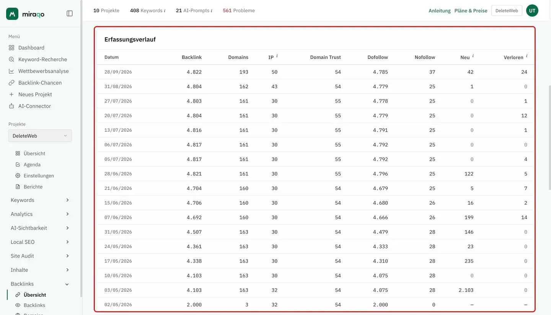Click the info icon beside Neu column
This screenshot has width=551, height=315.
(473, 56)
